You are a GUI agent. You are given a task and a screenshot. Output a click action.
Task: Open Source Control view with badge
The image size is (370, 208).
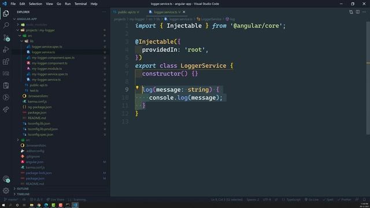click(x=6, y=38)
